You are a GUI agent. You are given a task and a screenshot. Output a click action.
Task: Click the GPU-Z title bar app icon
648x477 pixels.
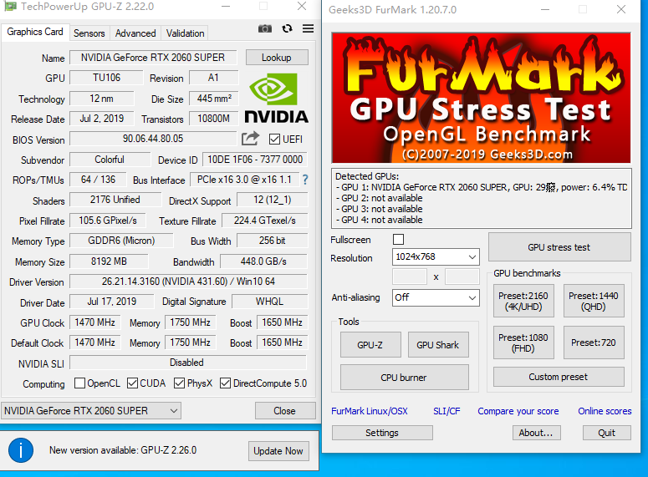pos(10,6)
